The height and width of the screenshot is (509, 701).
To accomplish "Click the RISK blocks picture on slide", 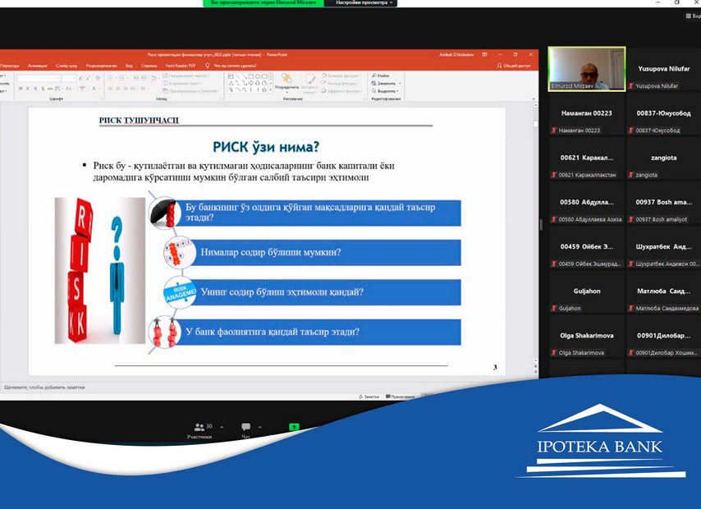I will 99,271.
